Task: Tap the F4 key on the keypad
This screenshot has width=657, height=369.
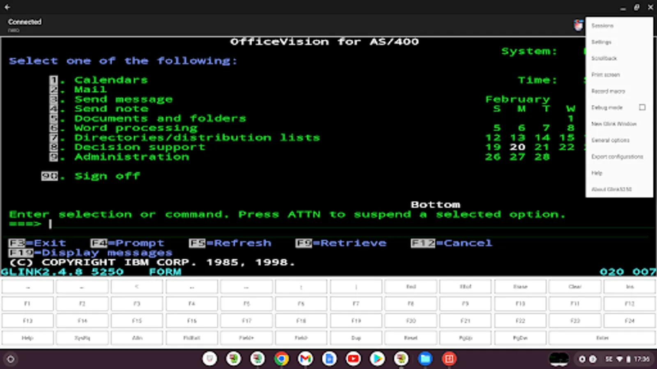Action: tap(192, 304)
